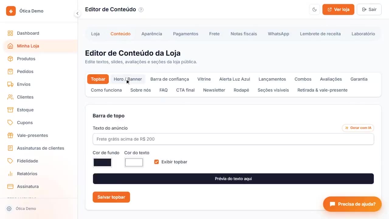The height and width of the screenshot is (219, 389).
Task: Open the Newsletter section tab
Action: [x=214, y=90]
